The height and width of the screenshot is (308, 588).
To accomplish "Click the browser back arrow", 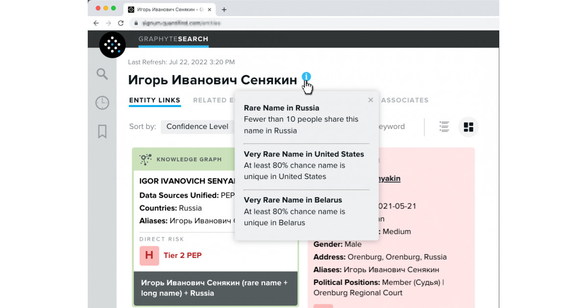I will tap(96, 23).
